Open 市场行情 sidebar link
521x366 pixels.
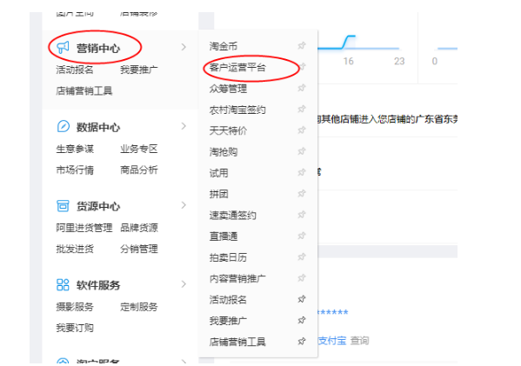point(75,170)
